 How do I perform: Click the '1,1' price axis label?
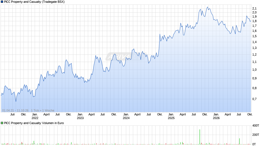[x=254, y=62]
